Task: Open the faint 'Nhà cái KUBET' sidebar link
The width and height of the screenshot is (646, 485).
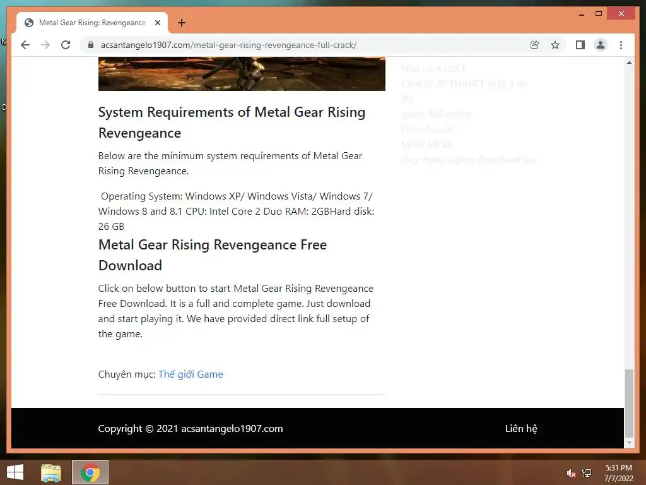Action: [433, 68]
